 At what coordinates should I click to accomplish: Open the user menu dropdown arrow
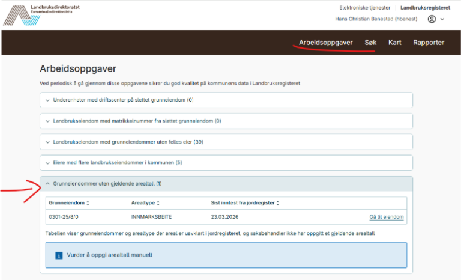click(x=442, y=19)
